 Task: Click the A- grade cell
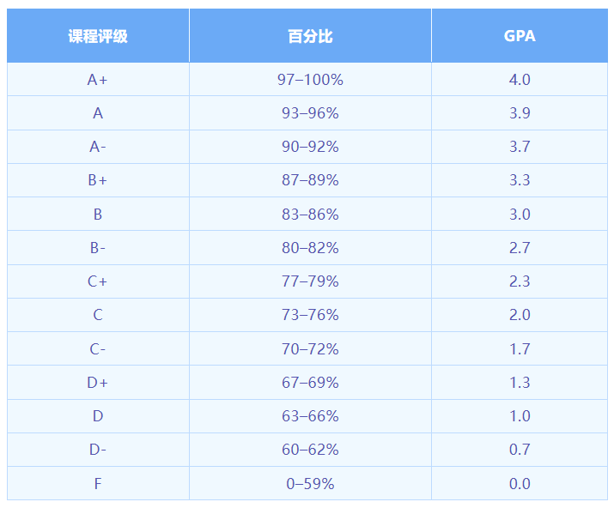(x=98, y=147)
